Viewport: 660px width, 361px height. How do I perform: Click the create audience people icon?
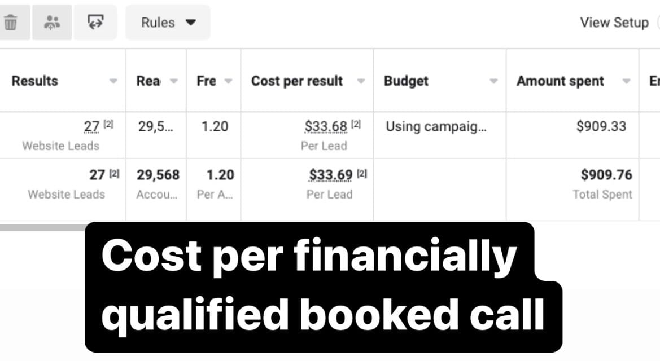(x=52, y=23)
